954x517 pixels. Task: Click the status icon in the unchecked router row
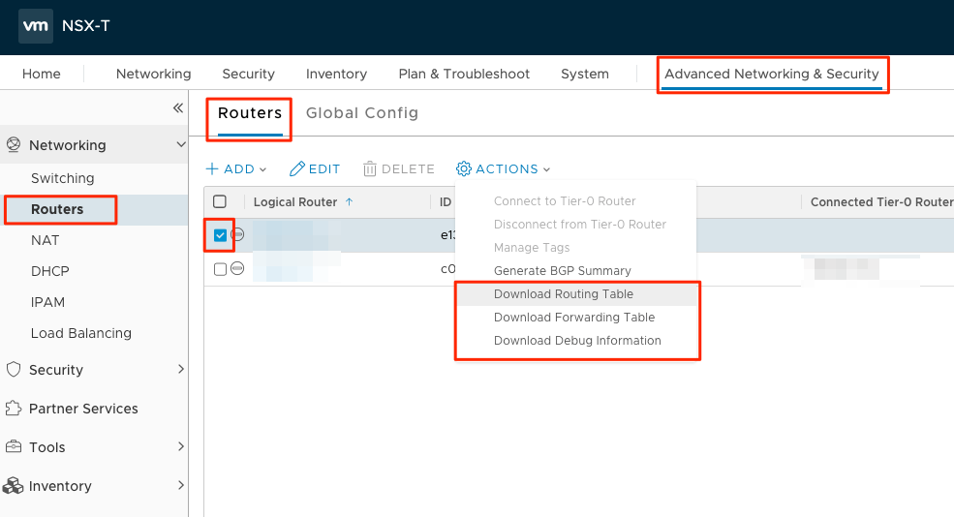point(237,268)
